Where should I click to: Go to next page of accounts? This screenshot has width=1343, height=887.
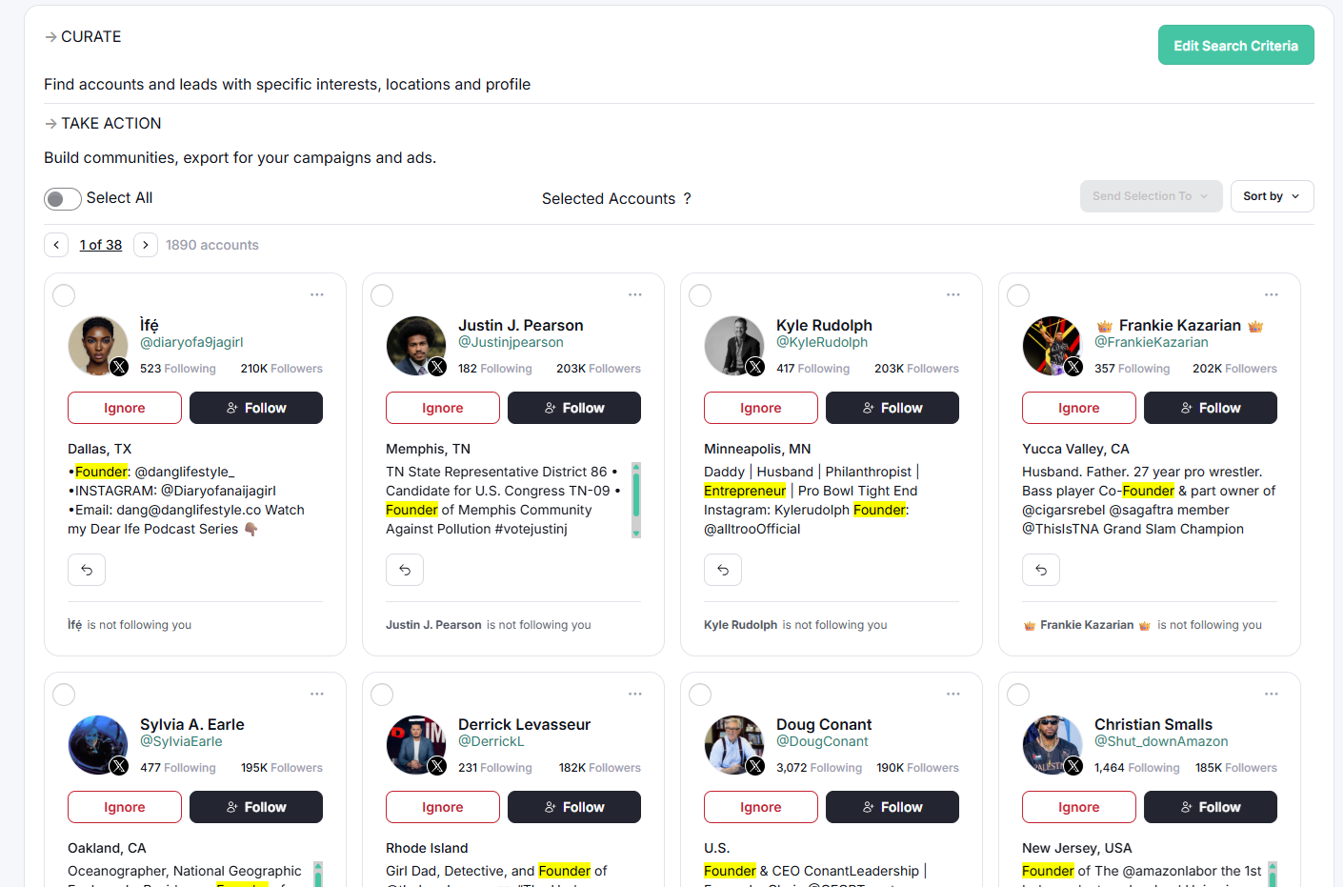coord(146,245)
